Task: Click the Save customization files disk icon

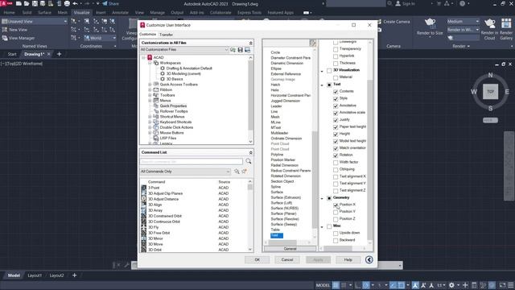Action: tap(240, 50)
